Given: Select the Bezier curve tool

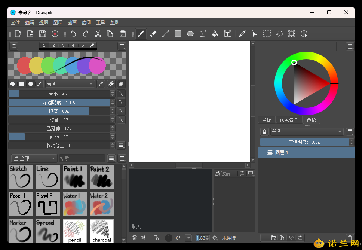Looking at the screenshot, I should point(203,34).
